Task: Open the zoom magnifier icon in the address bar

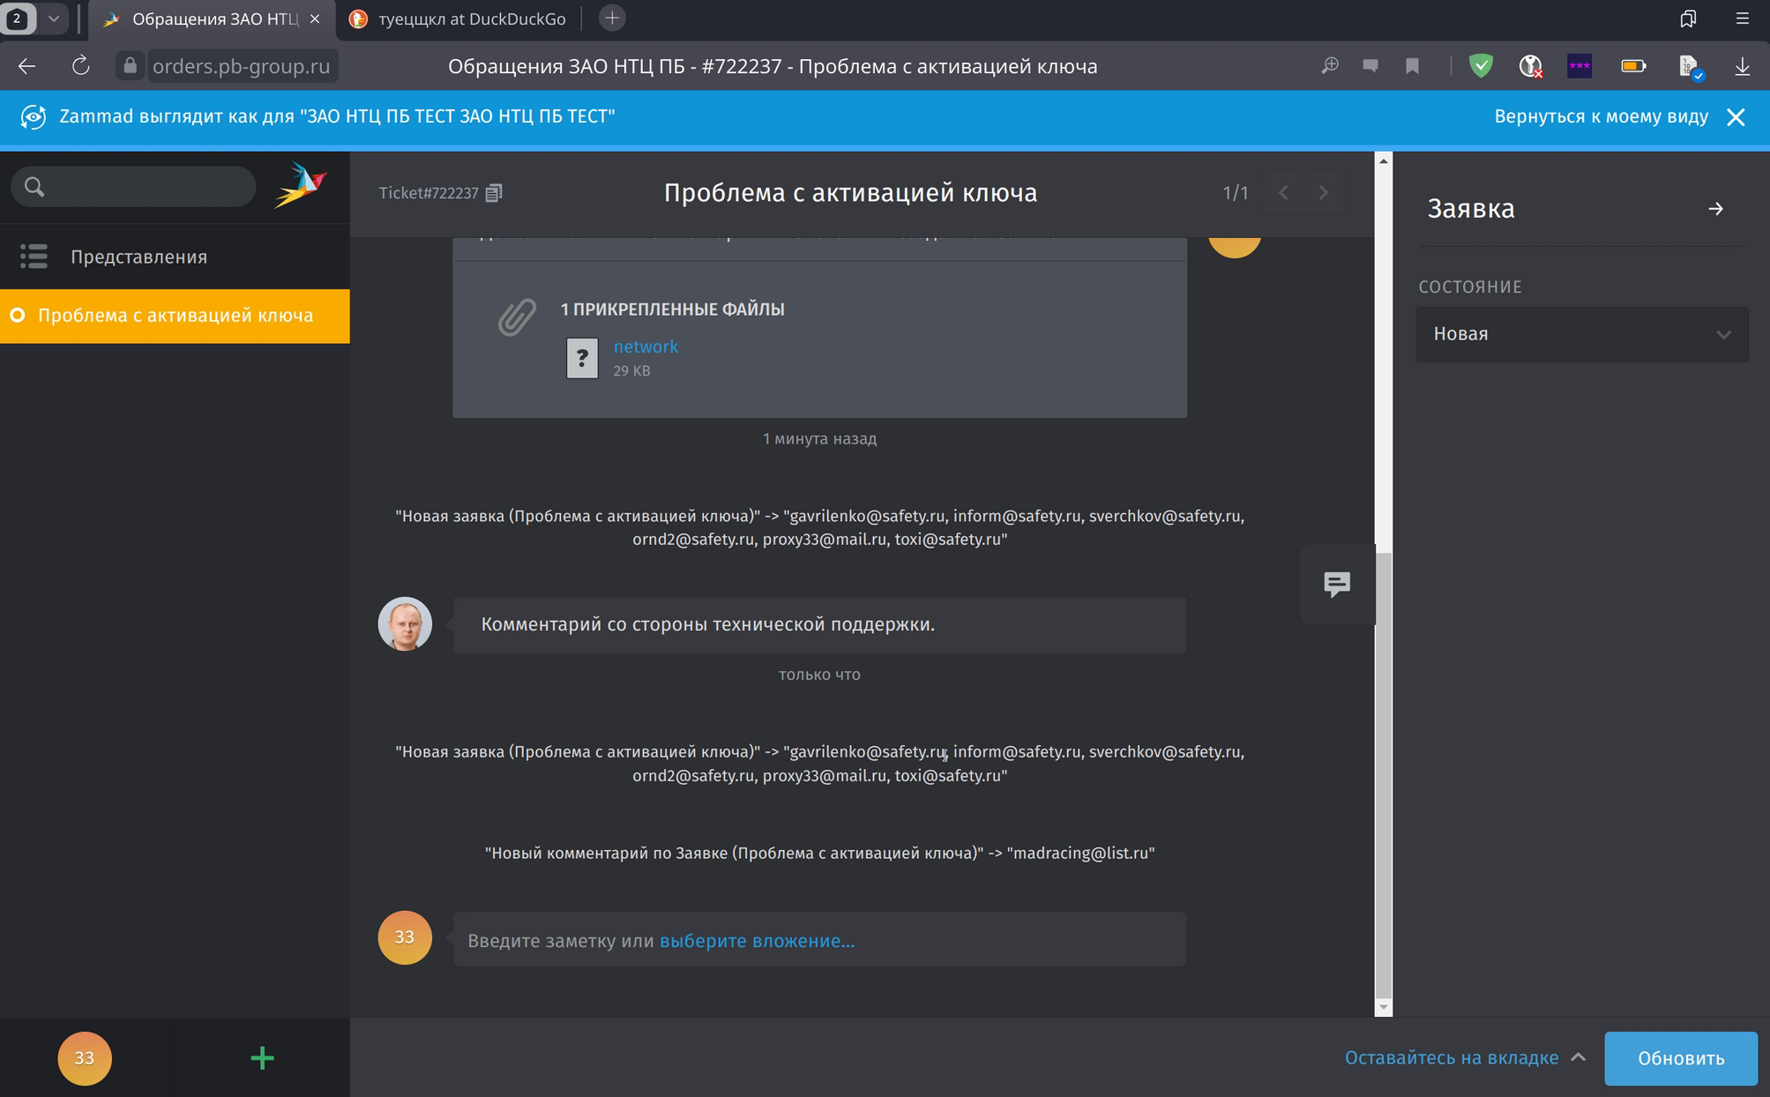Action: [x=1329, y=66]
